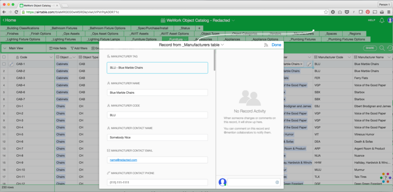Click the Manufacturer Tag field
393x192 pixels.
point(157,68)
